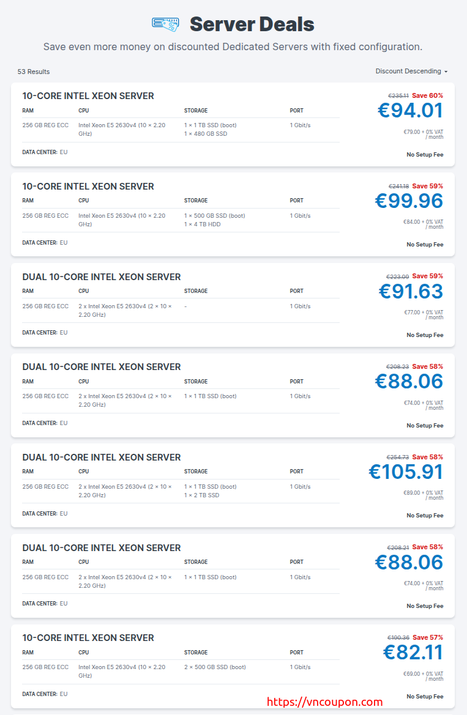The height and width of the screenshot is (715, 467).
Task: Click the crossed-out €235.11 original price
Action: tap(398, 96)
